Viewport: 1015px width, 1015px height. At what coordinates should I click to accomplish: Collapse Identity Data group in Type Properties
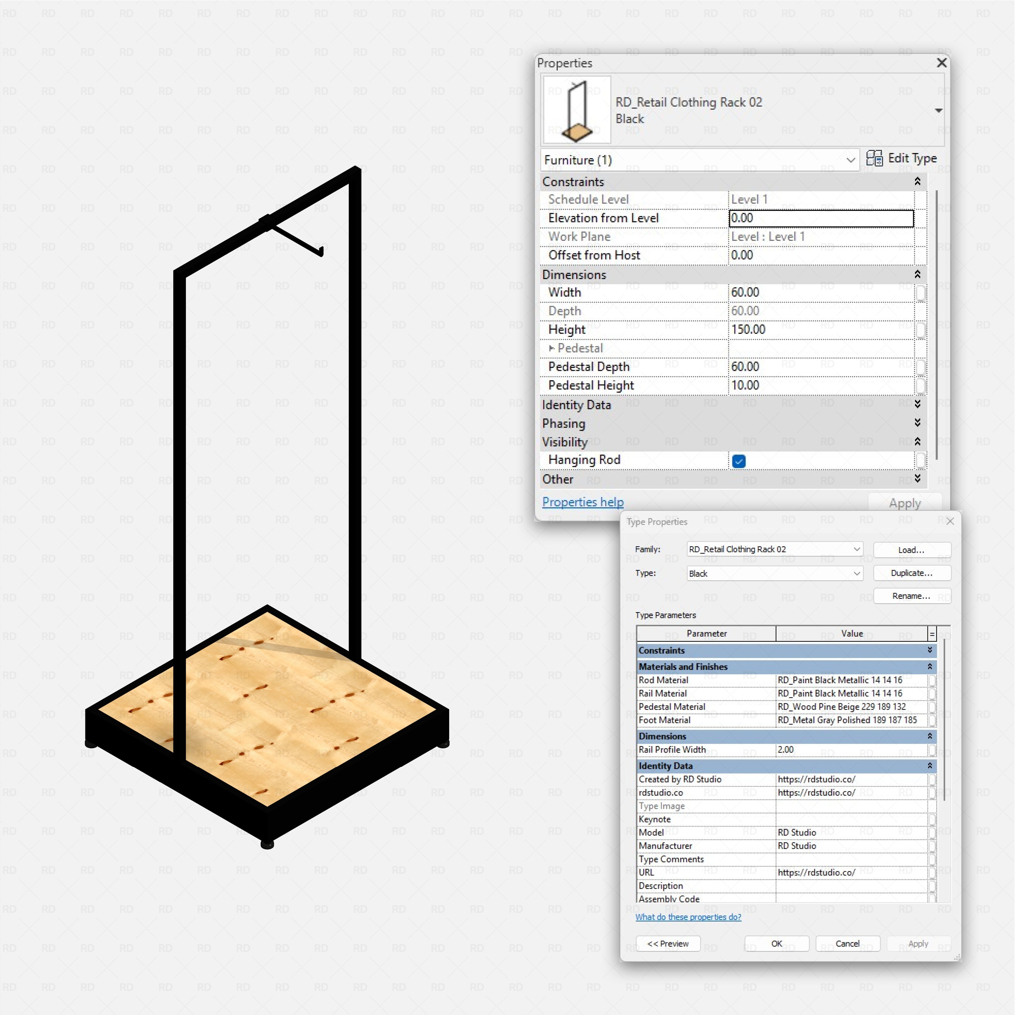929,766
